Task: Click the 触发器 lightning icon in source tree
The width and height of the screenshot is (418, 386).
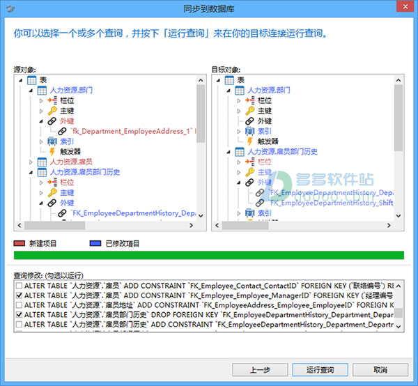Action: pyautogui.click(x=52, y=152)
